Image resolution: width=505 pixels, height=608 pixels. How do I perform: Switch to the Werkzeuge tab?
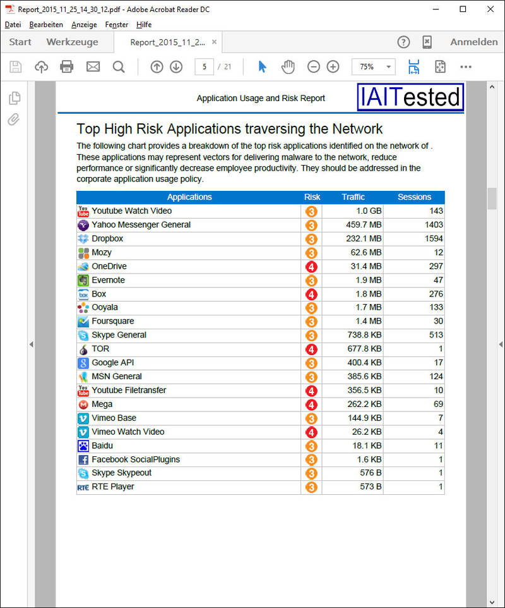click(x=72, y=42)
